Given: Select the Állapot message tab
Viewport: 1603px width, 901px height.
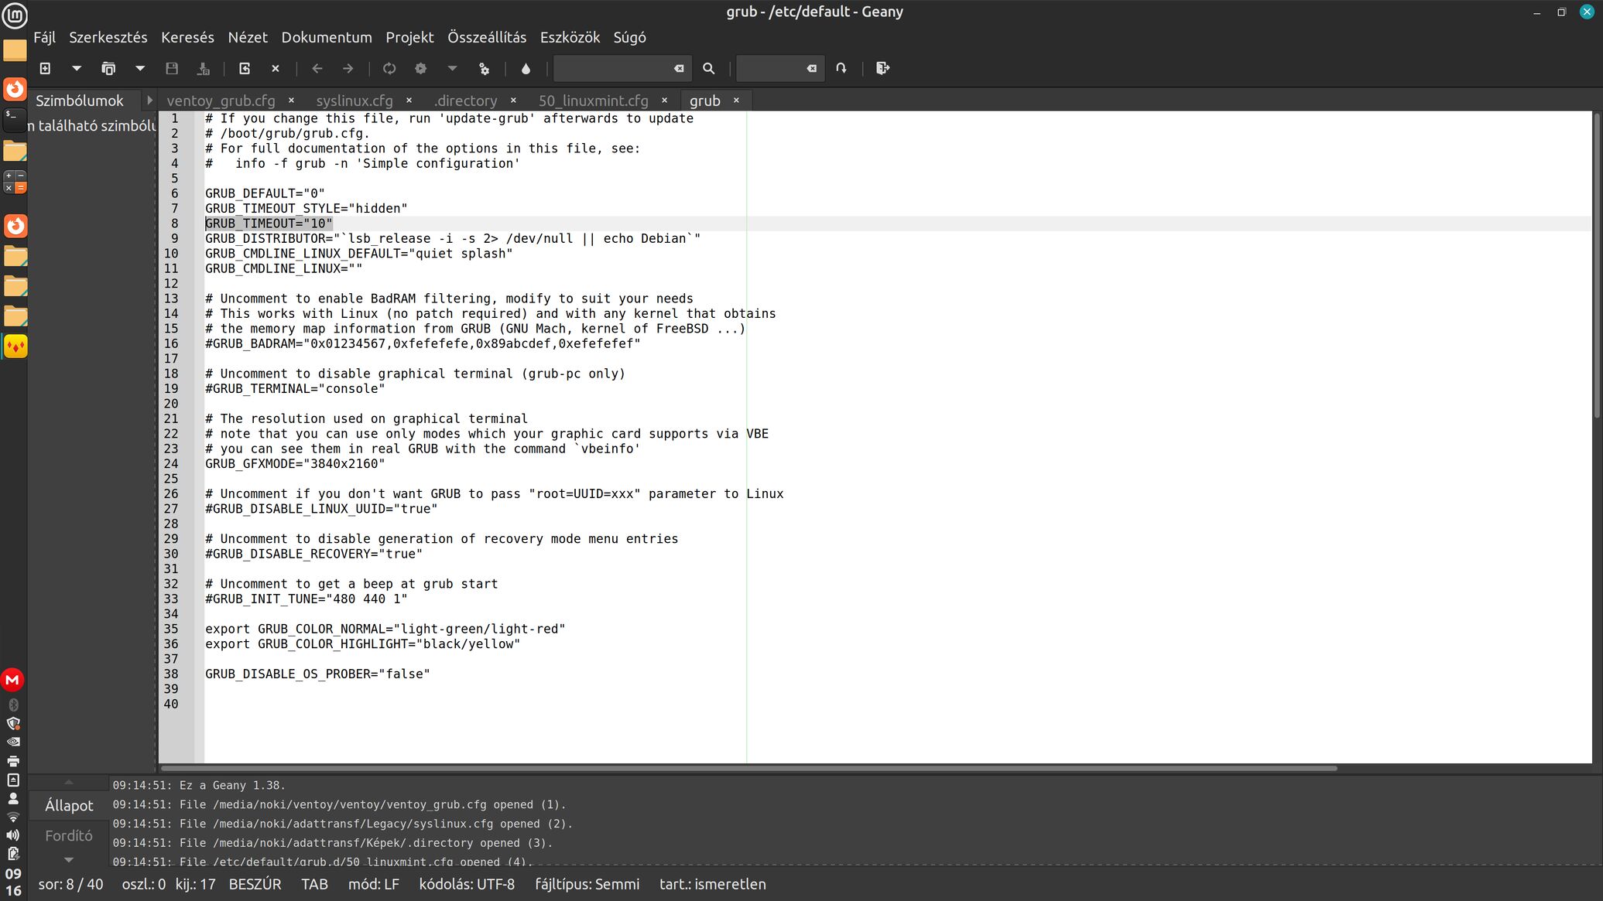Looking at the screenshot, I should tap(69, 805).
